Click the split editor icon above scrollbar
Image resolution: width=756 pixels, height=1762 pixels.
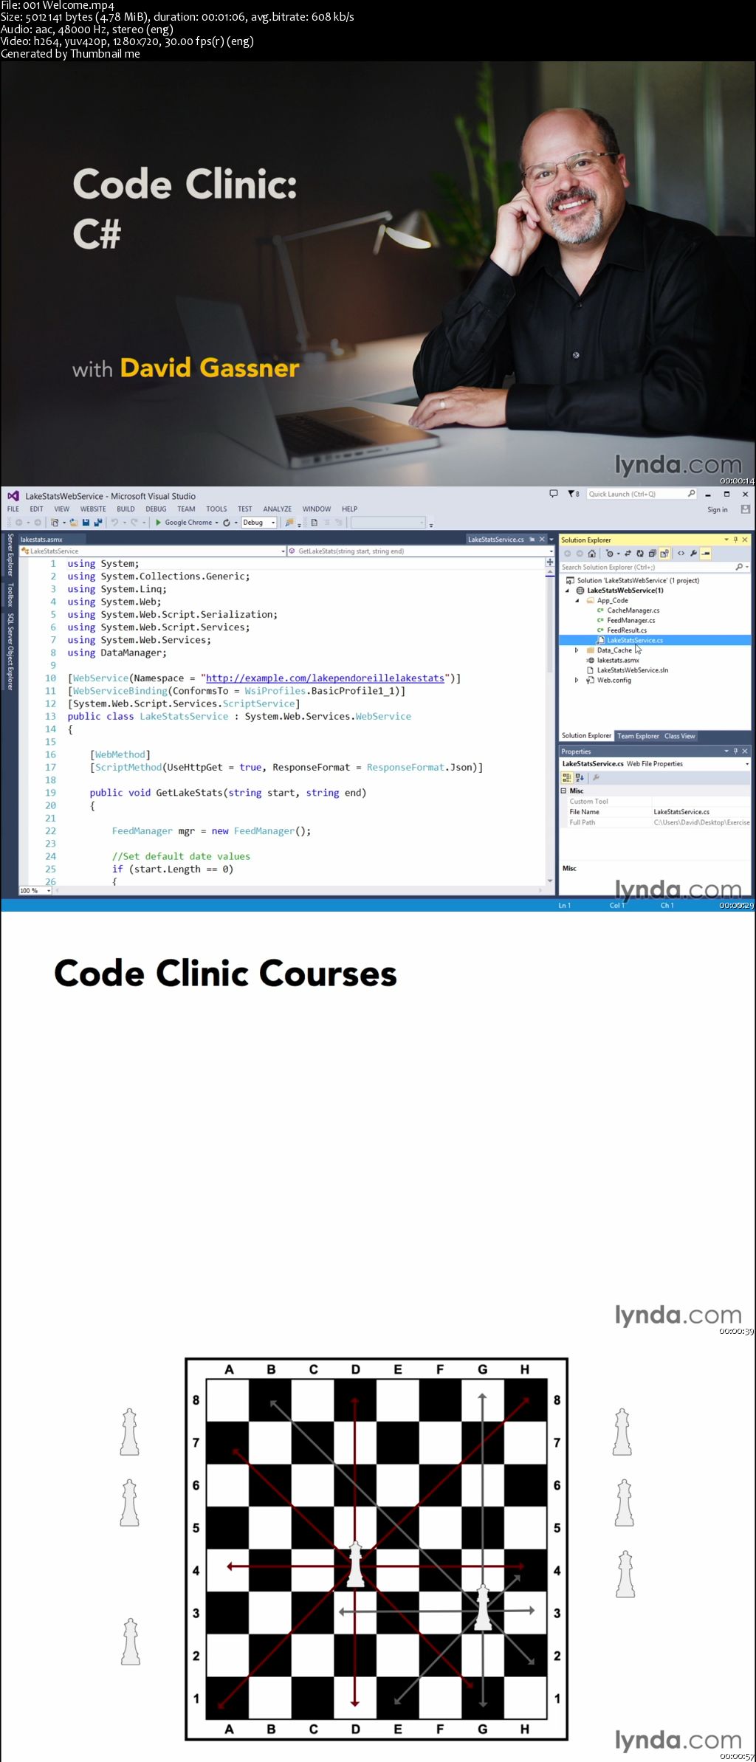(550, 562)
